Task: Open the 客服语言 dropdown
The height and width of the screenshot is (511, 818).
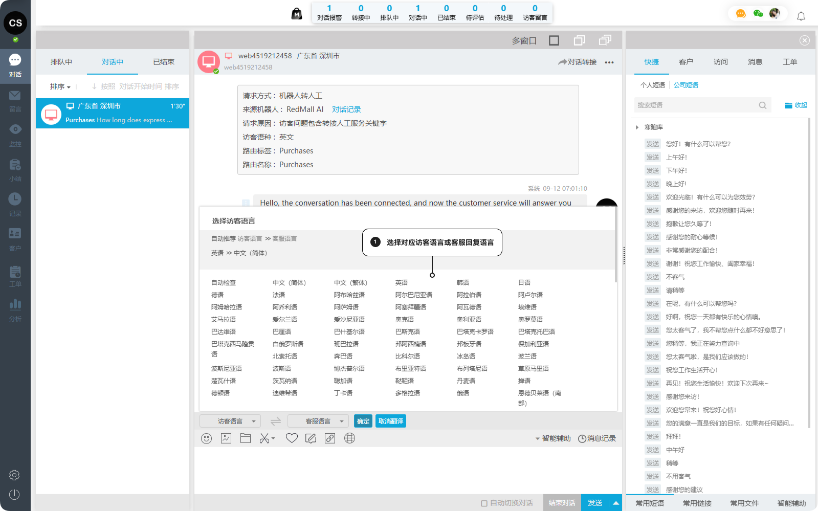Action: [x=318, y=421]
